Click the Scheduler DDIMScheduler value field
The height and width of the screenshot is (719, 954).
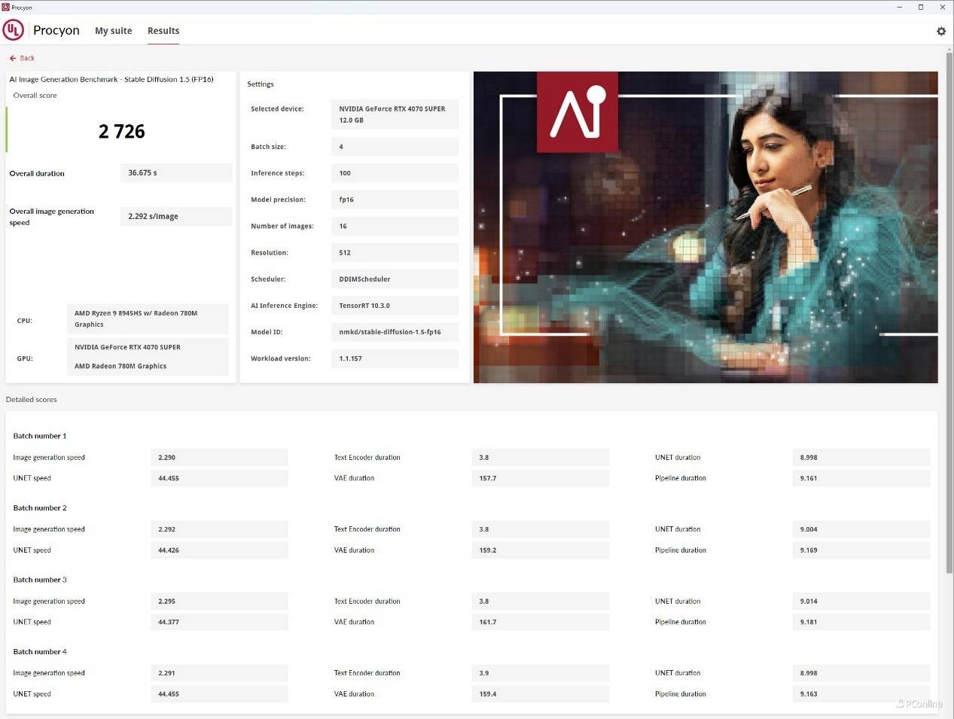click(394, 279)
